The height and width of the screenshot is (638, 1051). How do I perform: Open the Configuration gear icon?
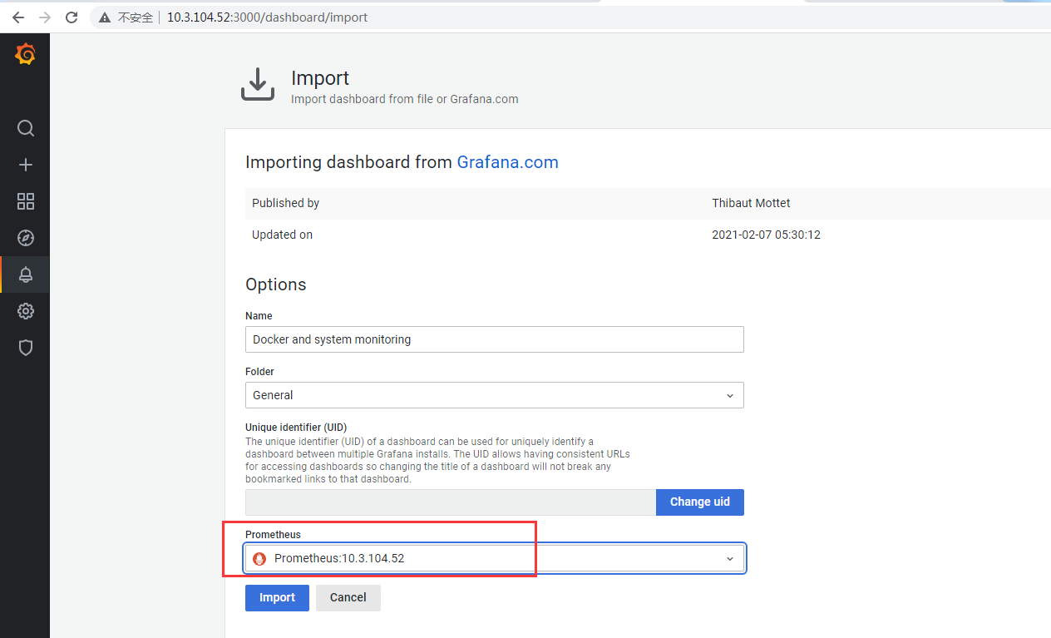[x=26, y=311]
